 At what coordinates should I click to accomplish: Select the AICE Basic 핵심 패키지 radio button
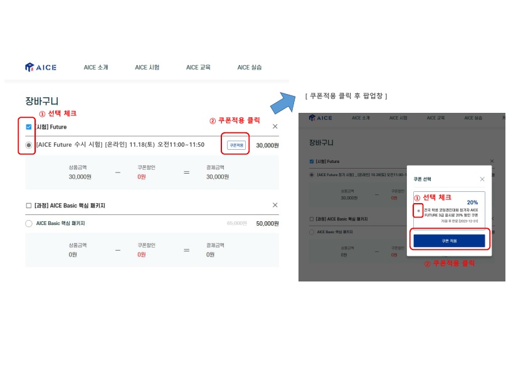29,224
